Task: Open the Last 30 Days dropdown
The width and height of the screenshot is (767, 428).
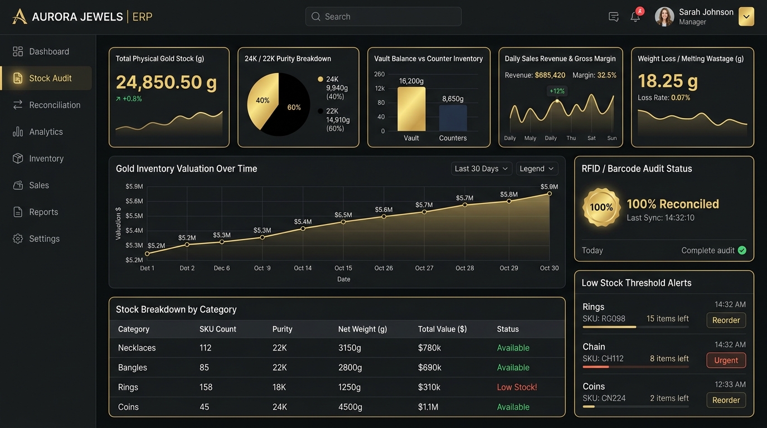Action: pos(482,169)
